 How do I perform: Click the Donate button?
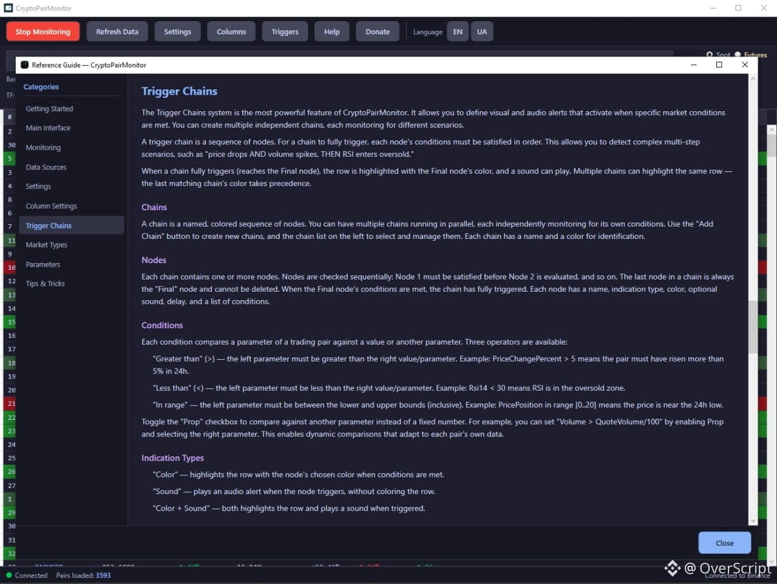tap(378, 32)
